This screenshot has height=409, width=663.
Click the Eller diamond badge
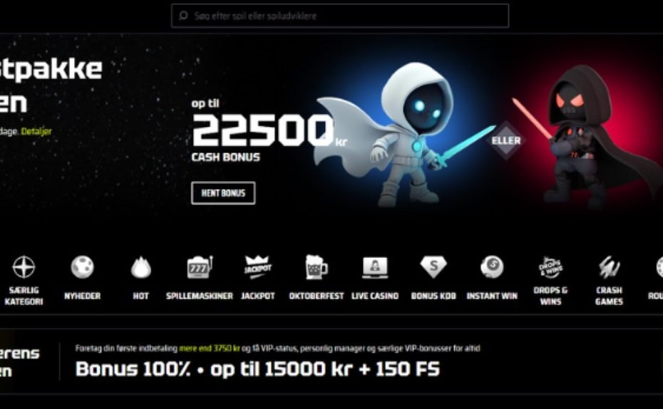(506, 140)
